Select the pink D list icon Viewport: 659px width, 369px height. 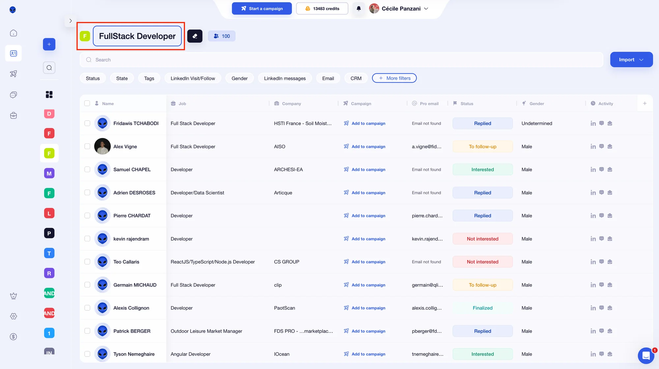pyautogui.click(x=49, y=114)
